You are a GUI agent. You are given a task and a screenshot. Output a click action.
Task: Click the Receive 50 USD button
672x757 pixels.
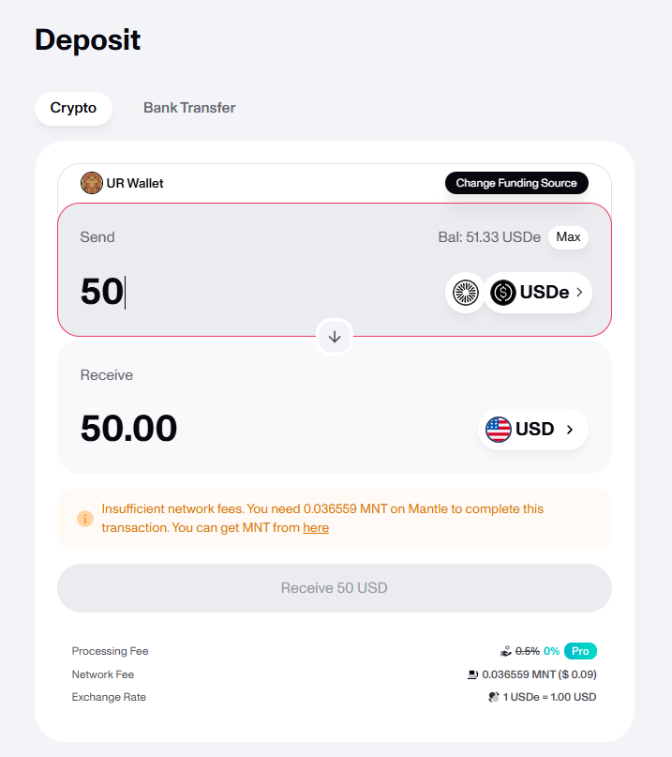335,588
